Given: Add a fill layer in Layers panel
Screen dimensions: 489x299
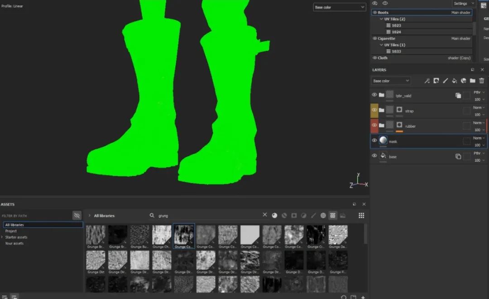Looking at the screenshot, I should tap(454, 81).
